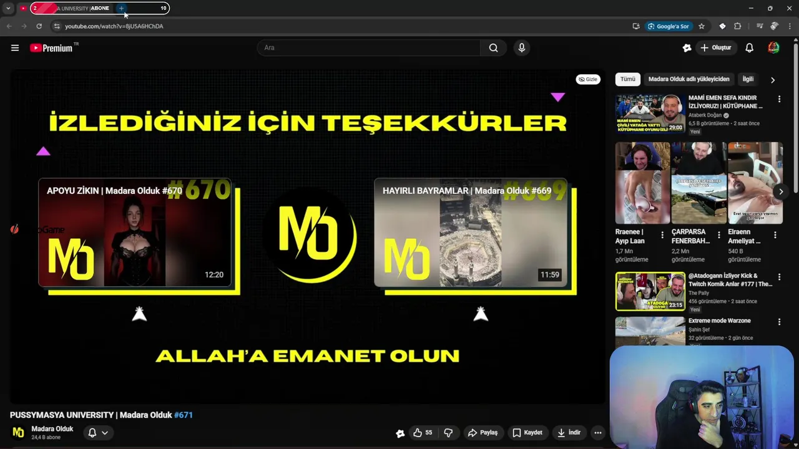Image resolution: width=799 pixels, height=449 pixels.
Task: Open options for Extreme mode Warzone video
Action: [x=779, y=322]
